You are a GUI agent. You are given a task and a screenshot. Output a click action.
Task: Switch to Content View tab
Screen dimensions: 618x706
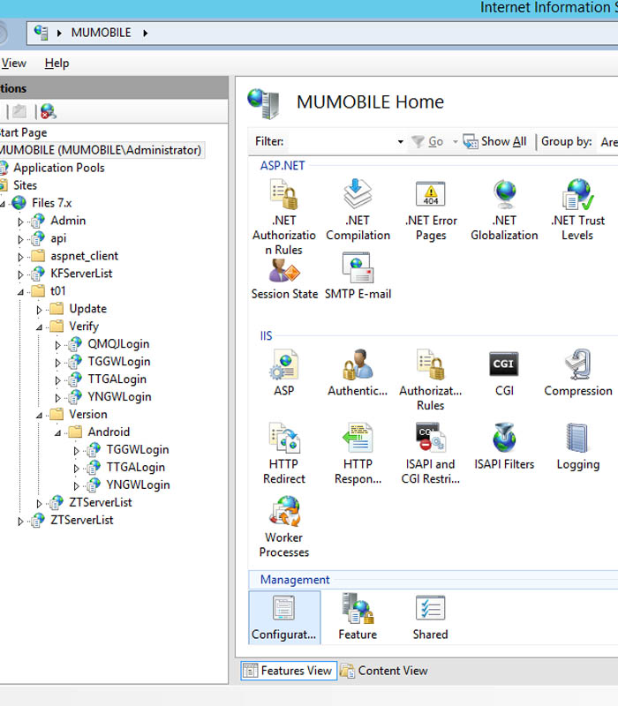(384, 671)
